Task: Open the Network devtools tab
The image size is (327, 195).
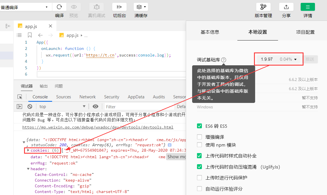Action: [87, 97]
